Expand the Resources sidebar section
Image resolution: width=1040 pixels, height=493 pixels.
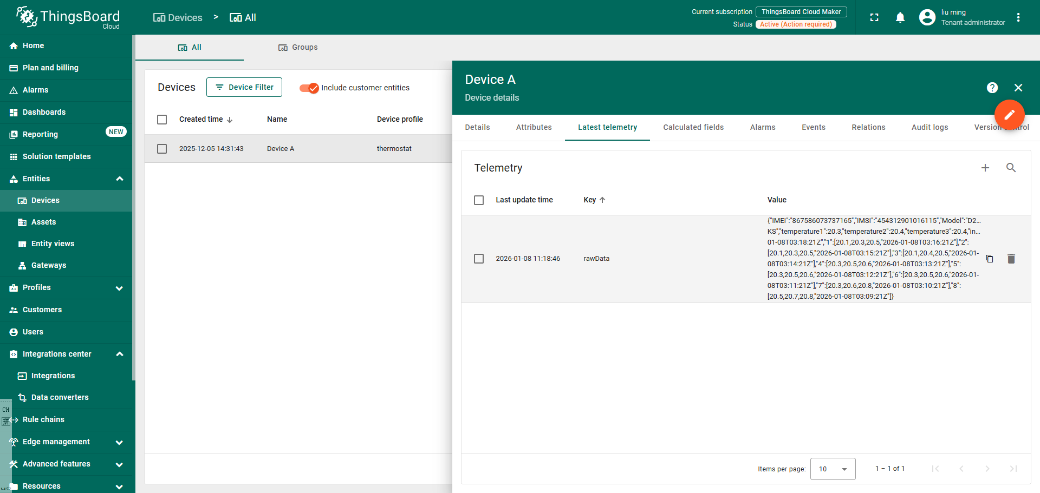click(120, 487)
